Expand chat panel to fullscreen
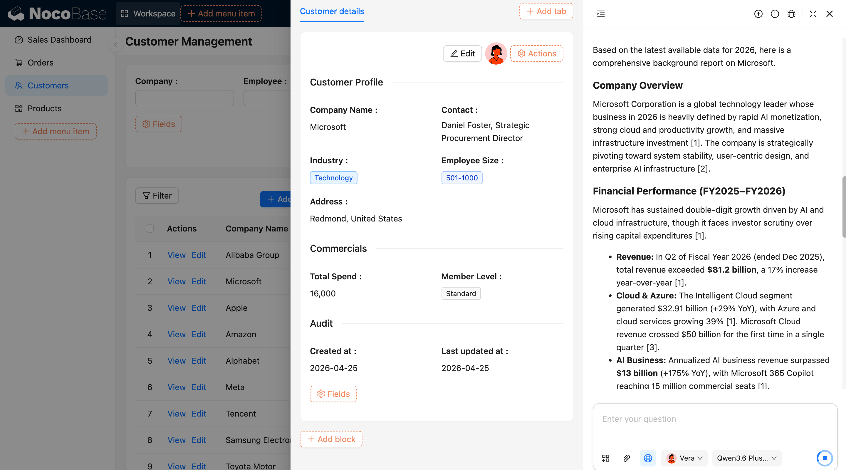Image resolution: width=846 pixels, height=470 pixels. [x=813, y=14]
